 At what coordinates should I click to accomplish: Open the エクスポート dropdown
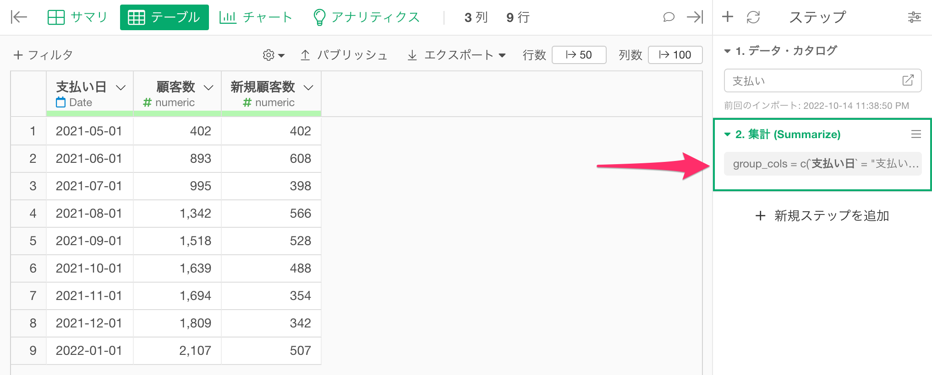(x=456, y=55)
